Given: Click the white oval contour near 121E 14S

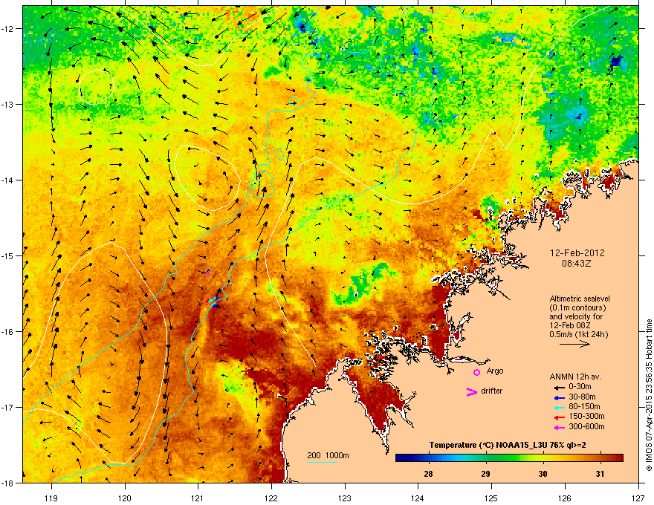Looking at the screenshot, I should pos(207,178).
